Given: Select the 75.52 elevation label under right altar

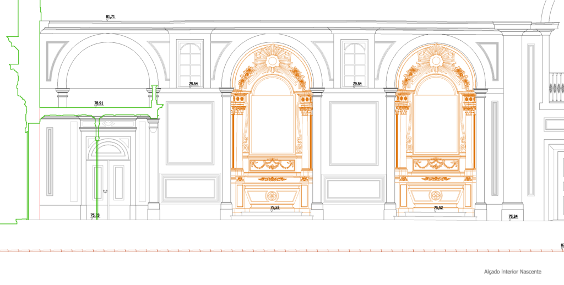Looking at the screenshot, I should pyautogui.click(x=438, y=208).
